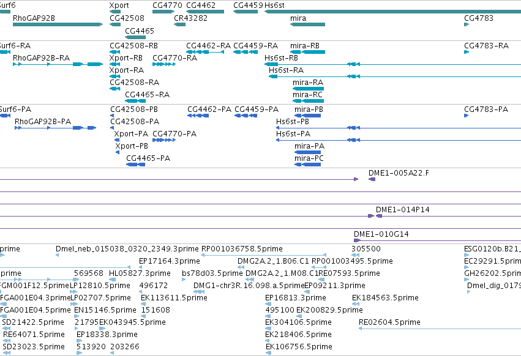
Task: Select protein CG4462-PA
Action: (x=198, y=116)
